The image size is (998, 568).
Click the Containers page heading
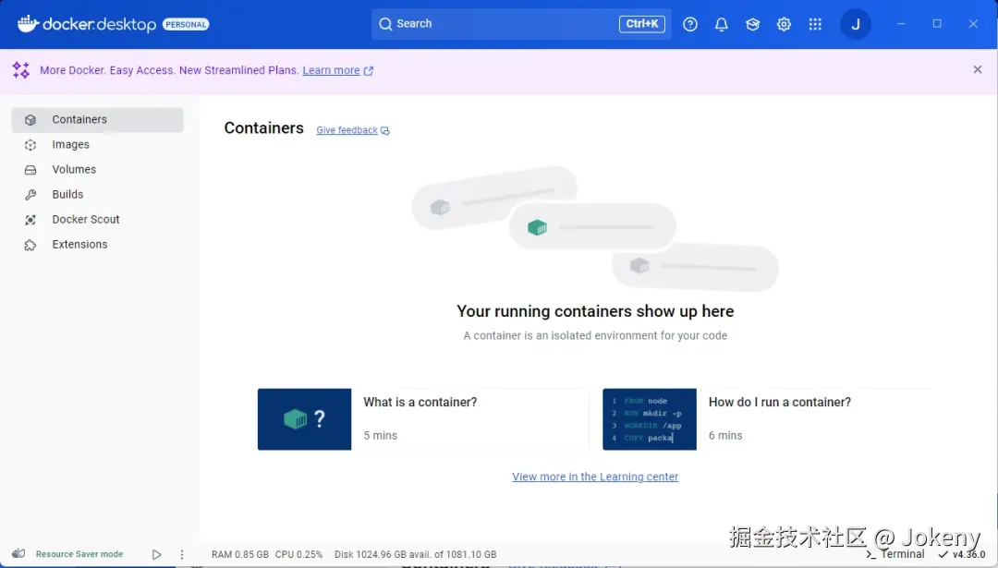[263, 128]
